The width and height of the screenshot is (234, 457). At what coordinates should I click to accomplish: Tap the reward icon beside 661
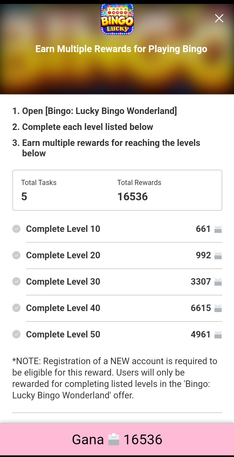pyautogui.click(x=218, y=229)
